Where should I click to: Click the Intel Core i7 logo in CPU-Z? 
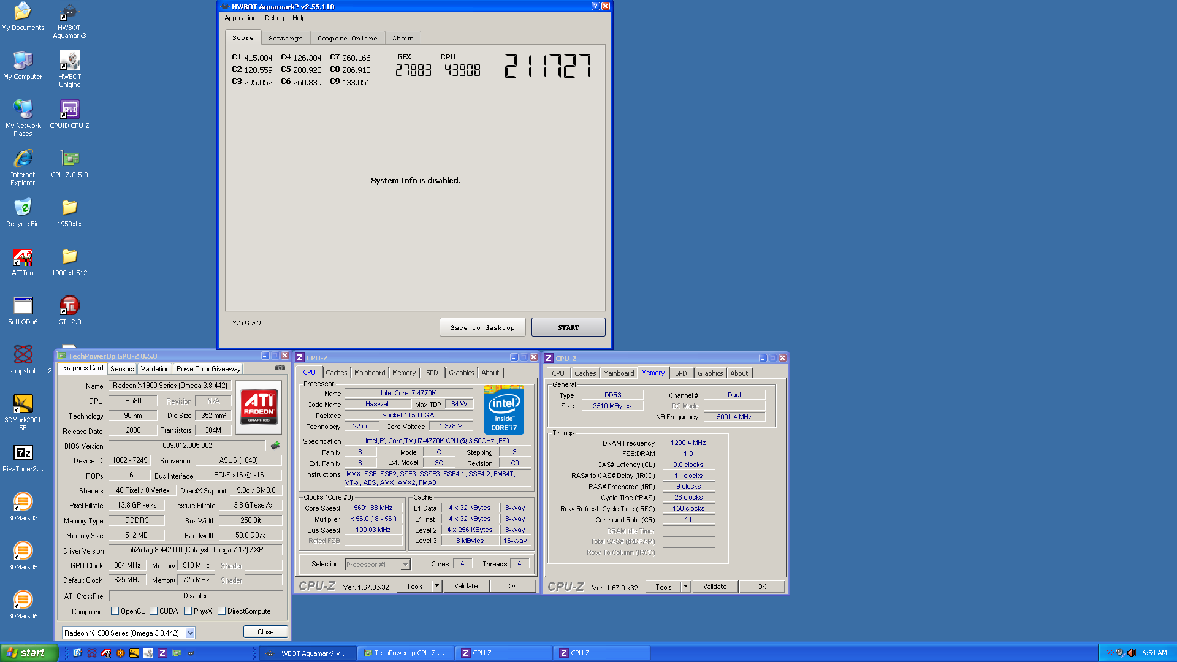coord(504,409)
